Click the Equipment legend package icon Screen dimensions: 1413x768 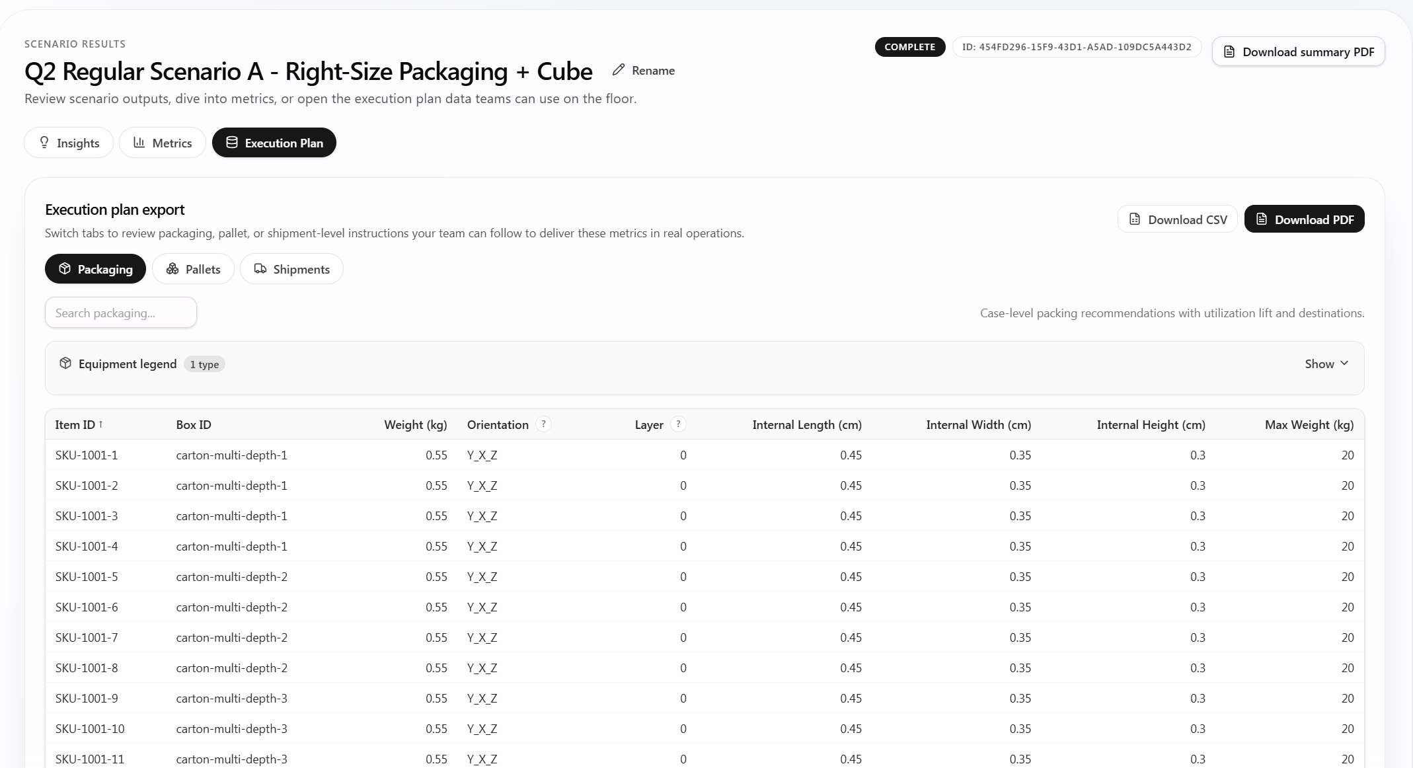[x=65, y=364]
